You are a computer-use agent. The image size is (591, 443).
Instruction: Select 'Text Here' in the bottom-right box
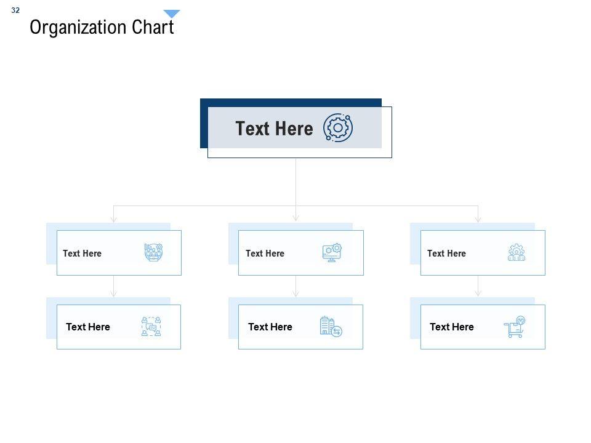[452, 327]
